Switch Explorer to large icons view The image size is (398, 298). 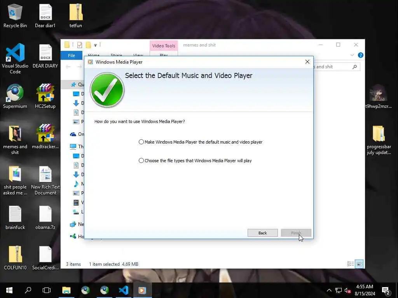pyautogui.click(x=359, y=264)
